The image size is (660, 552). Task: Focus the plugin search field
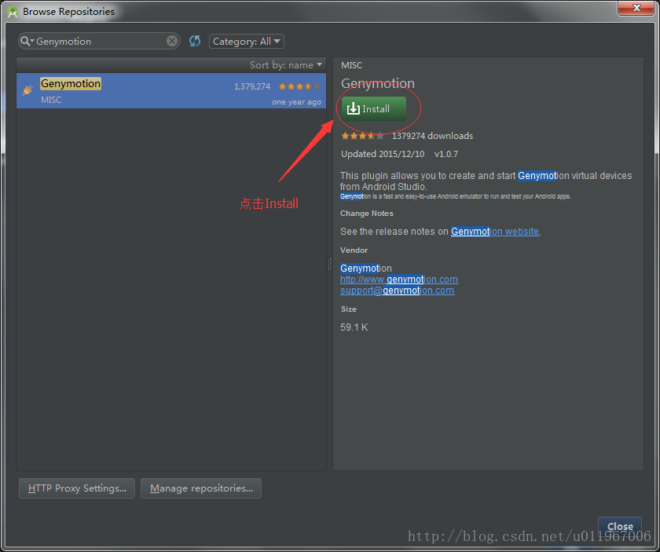pos(99,42)
